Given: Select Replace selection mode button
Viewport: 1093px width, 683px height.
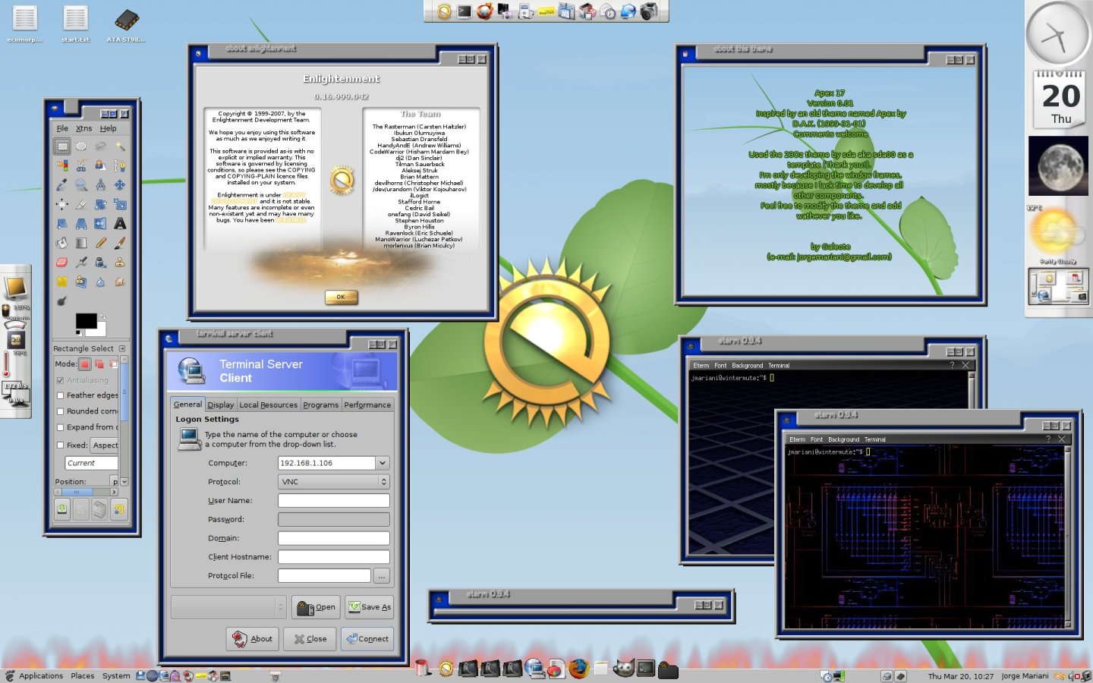Looking at the screenshot, I should coord(85,364).
